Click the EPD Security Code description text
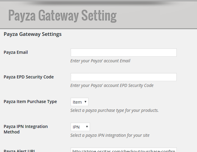 tap(112, 85)
